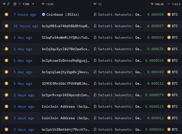The height and width of the screenshot is (134, 182).
Task: Click BTC token icon in 0.000558 row
Action: (x=169, y=15)
